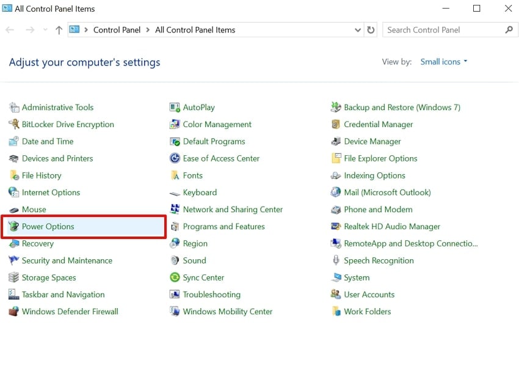Click the Internet Options globe icon
This screenshot has height=390, width=519.
[14, 193]
